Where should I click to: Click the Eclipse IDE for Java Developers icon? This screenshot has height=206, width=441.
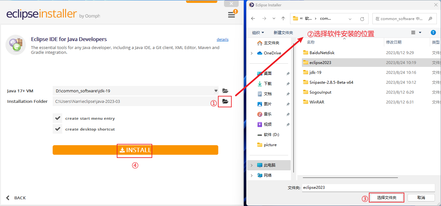tap(16, 45)
